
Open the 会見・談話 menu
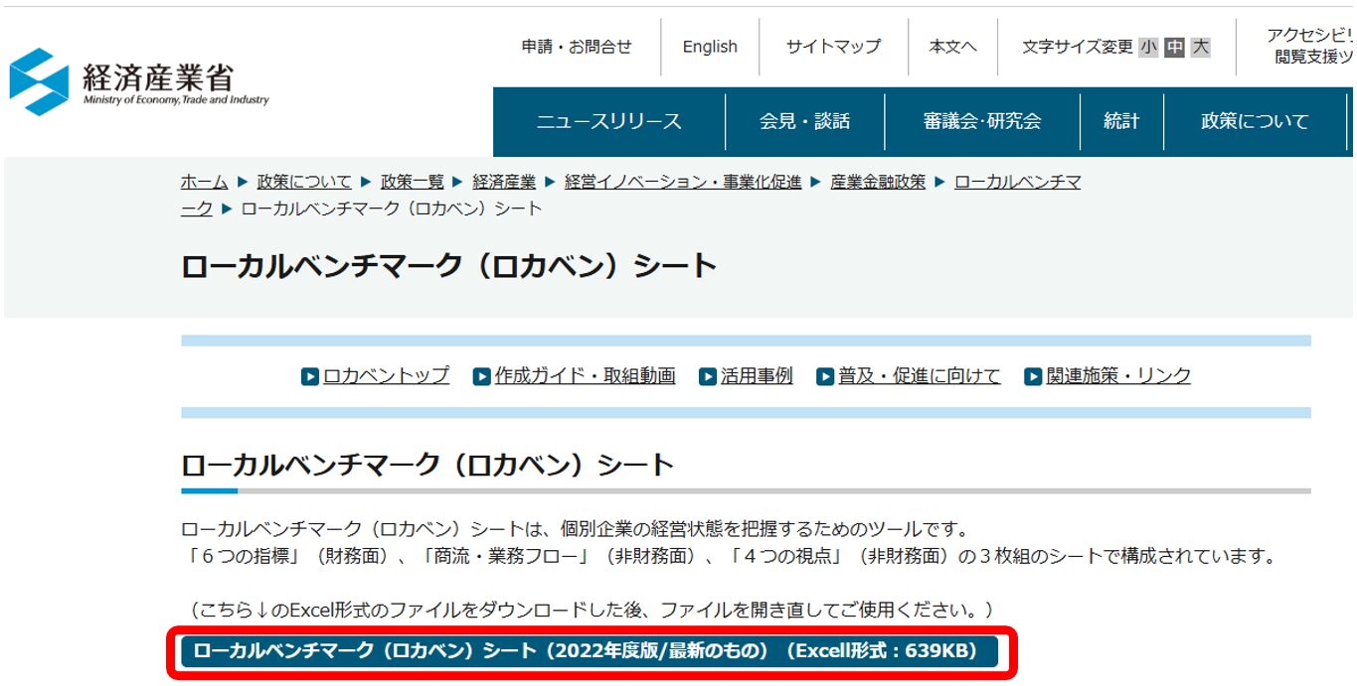[x=804, y=121]
